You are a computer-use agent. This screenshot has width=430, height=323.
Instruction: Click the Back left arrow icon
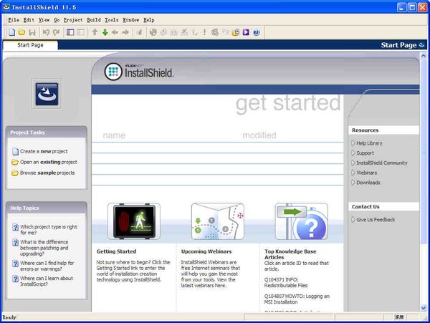click(x=115, y=32)
